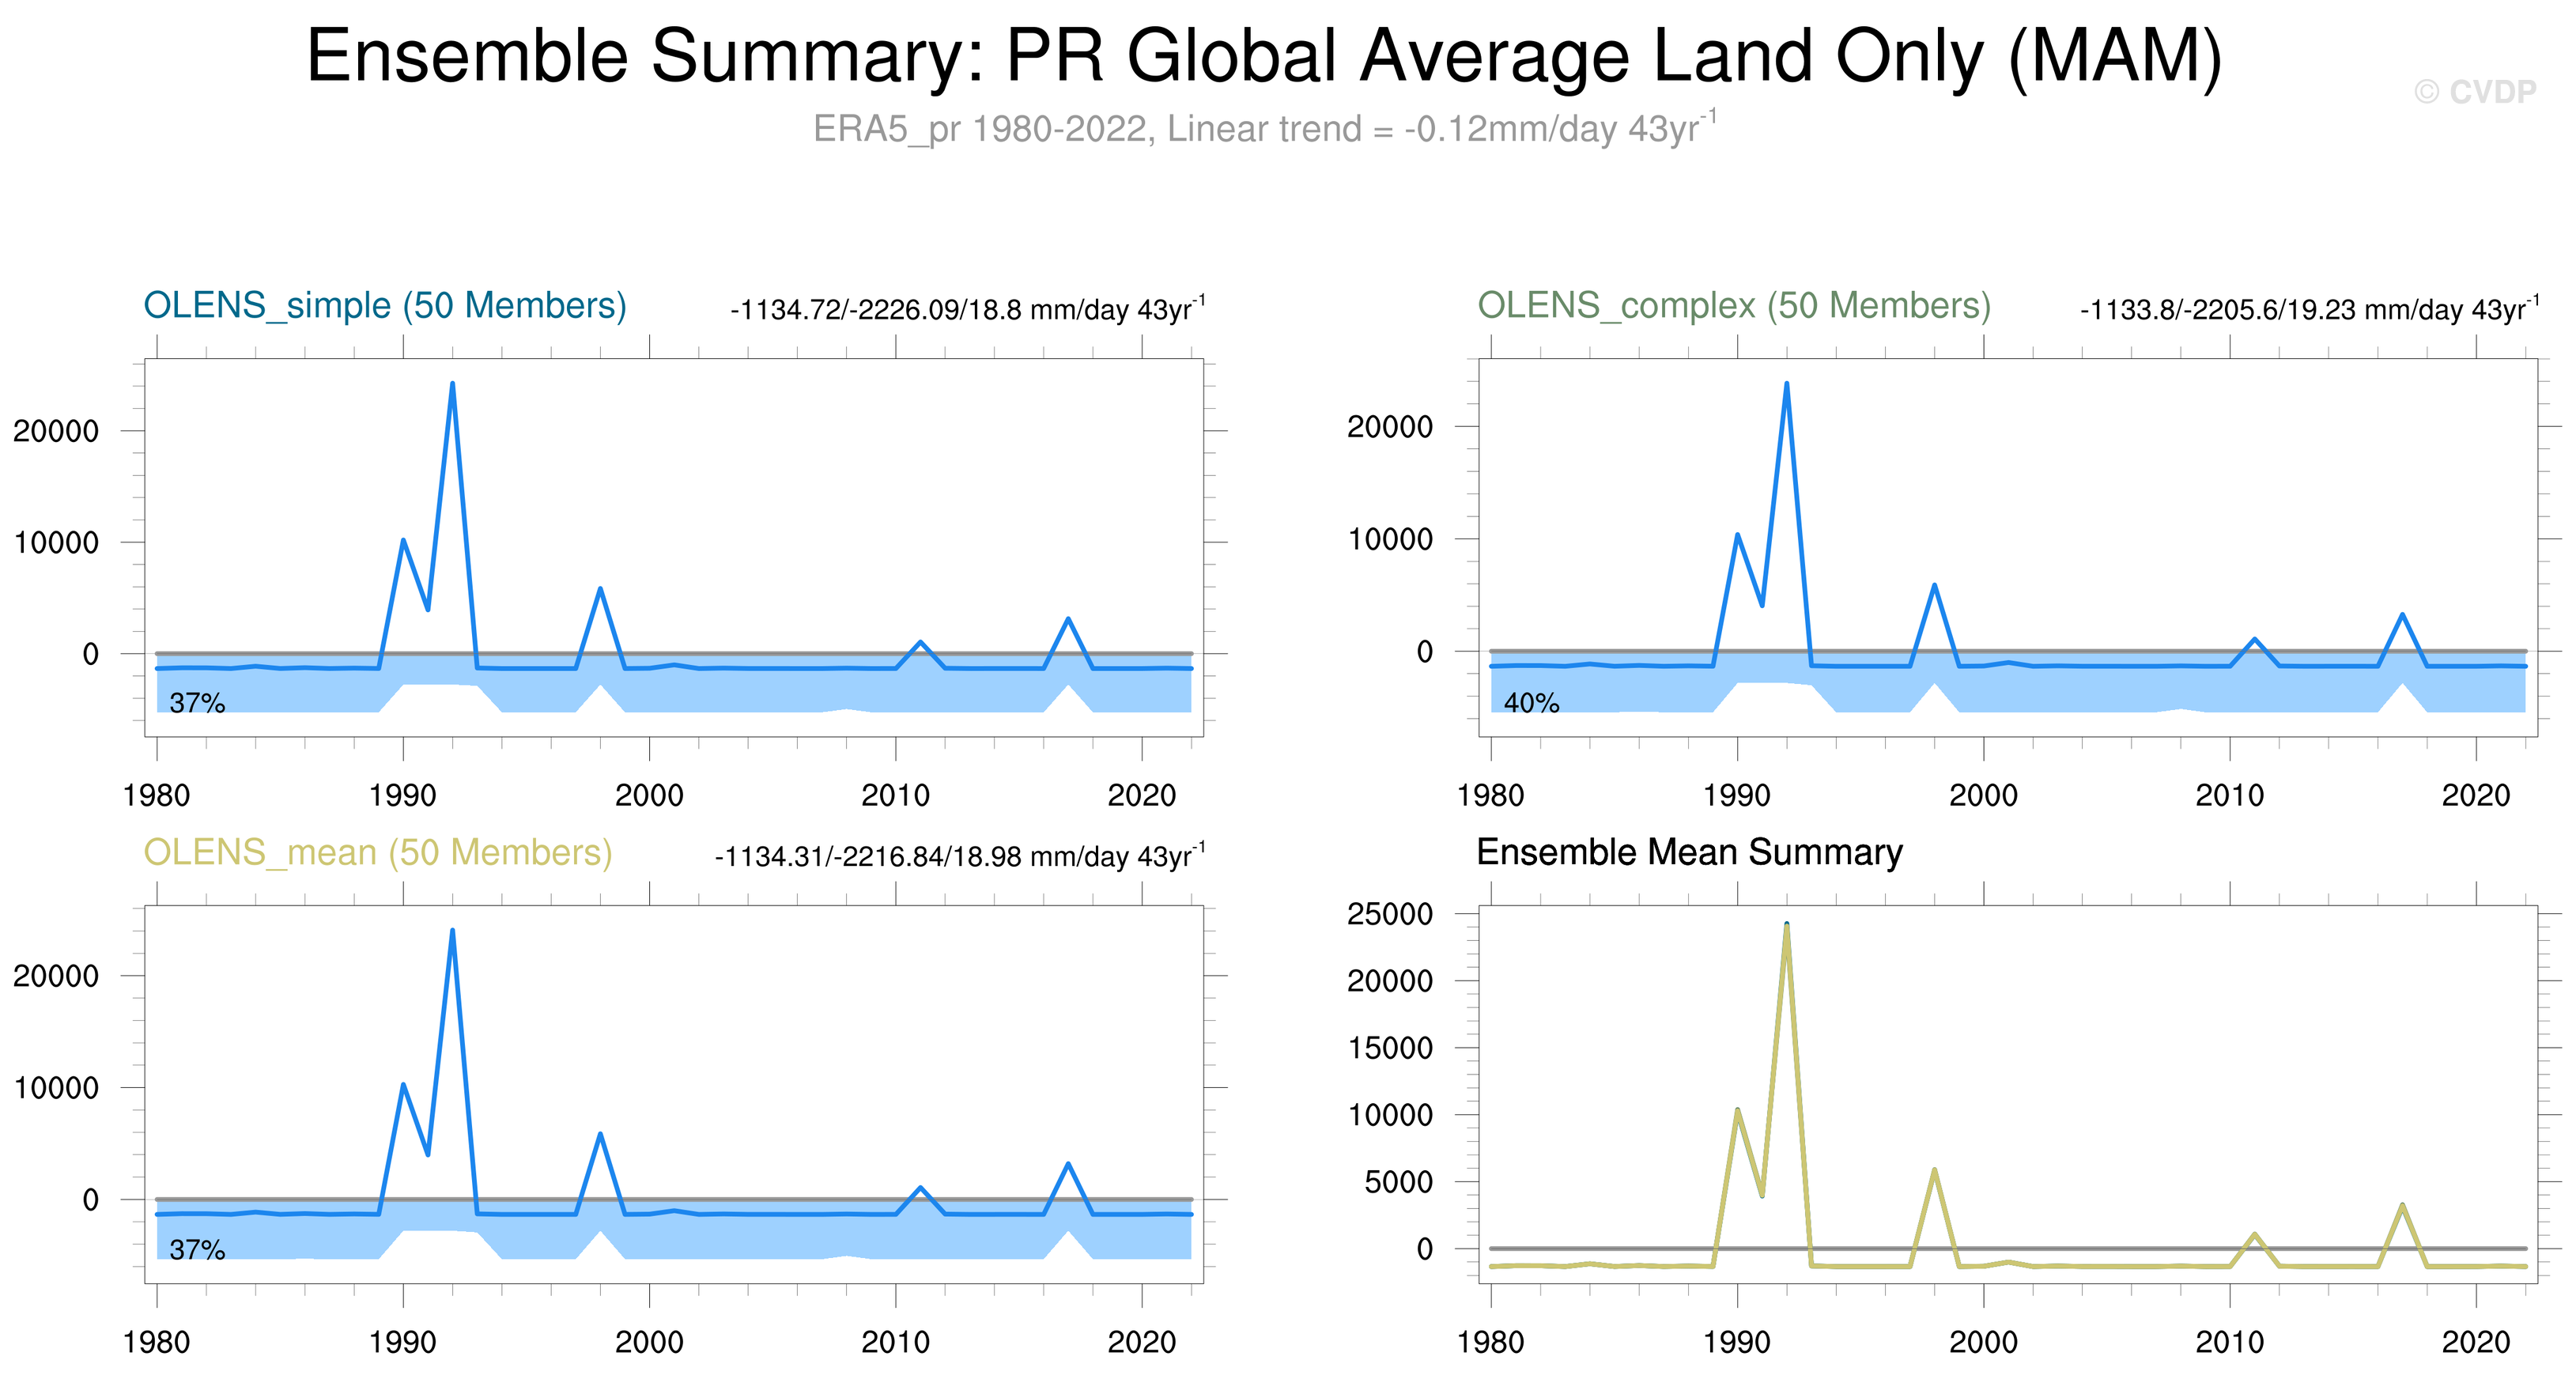Click the 1992 peak in OLENS_simple plot
This screenshot has width=2576, height=1379.
point(452,385)
